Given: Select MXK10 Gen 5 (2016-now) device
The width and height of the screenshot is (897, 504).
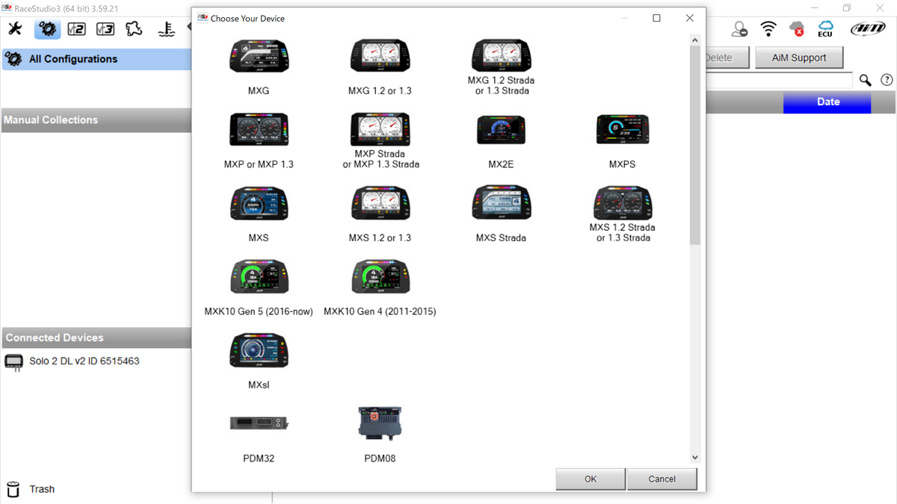Looking at the screenshot, I should click(x=258, y=276).
